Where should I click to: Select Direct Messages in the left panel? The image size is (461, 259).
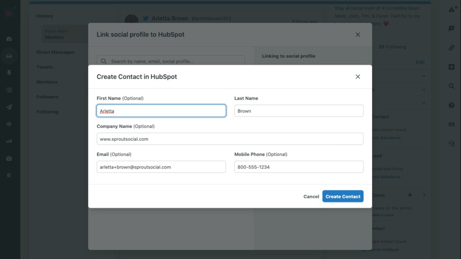55,52
